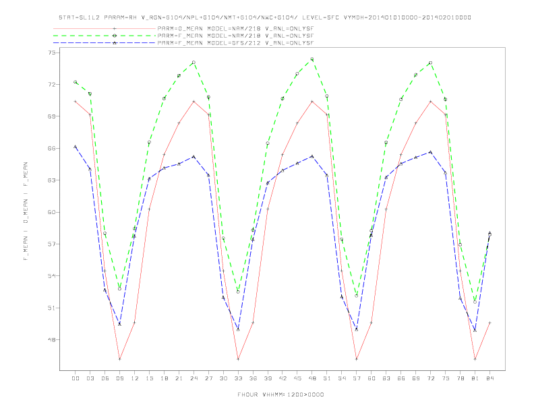The width and height of the screenshot is (534, 412).
Task: Click x-axis tick label 30
Action: pos(223,378)
